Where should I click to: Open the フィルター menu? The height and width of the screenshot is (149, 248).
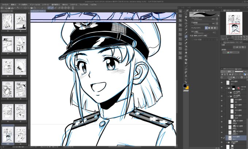pyautogui.click(x=74, y=5)
